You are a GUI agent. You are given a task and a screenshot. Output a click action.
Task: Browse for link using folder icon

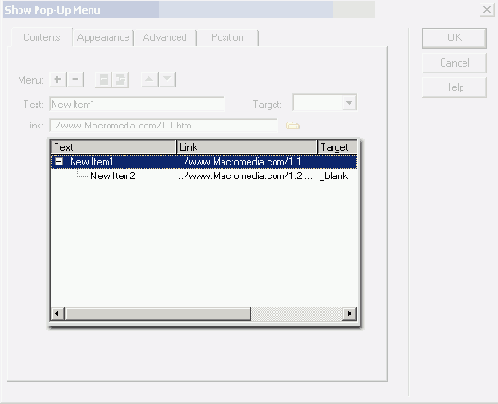click(293, 126)
